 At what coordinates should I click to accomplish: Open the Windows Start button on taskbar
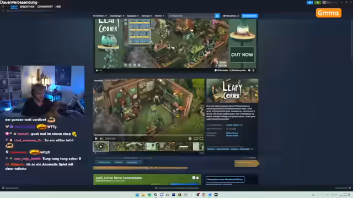pyautogui.click(x=137, y=195)
